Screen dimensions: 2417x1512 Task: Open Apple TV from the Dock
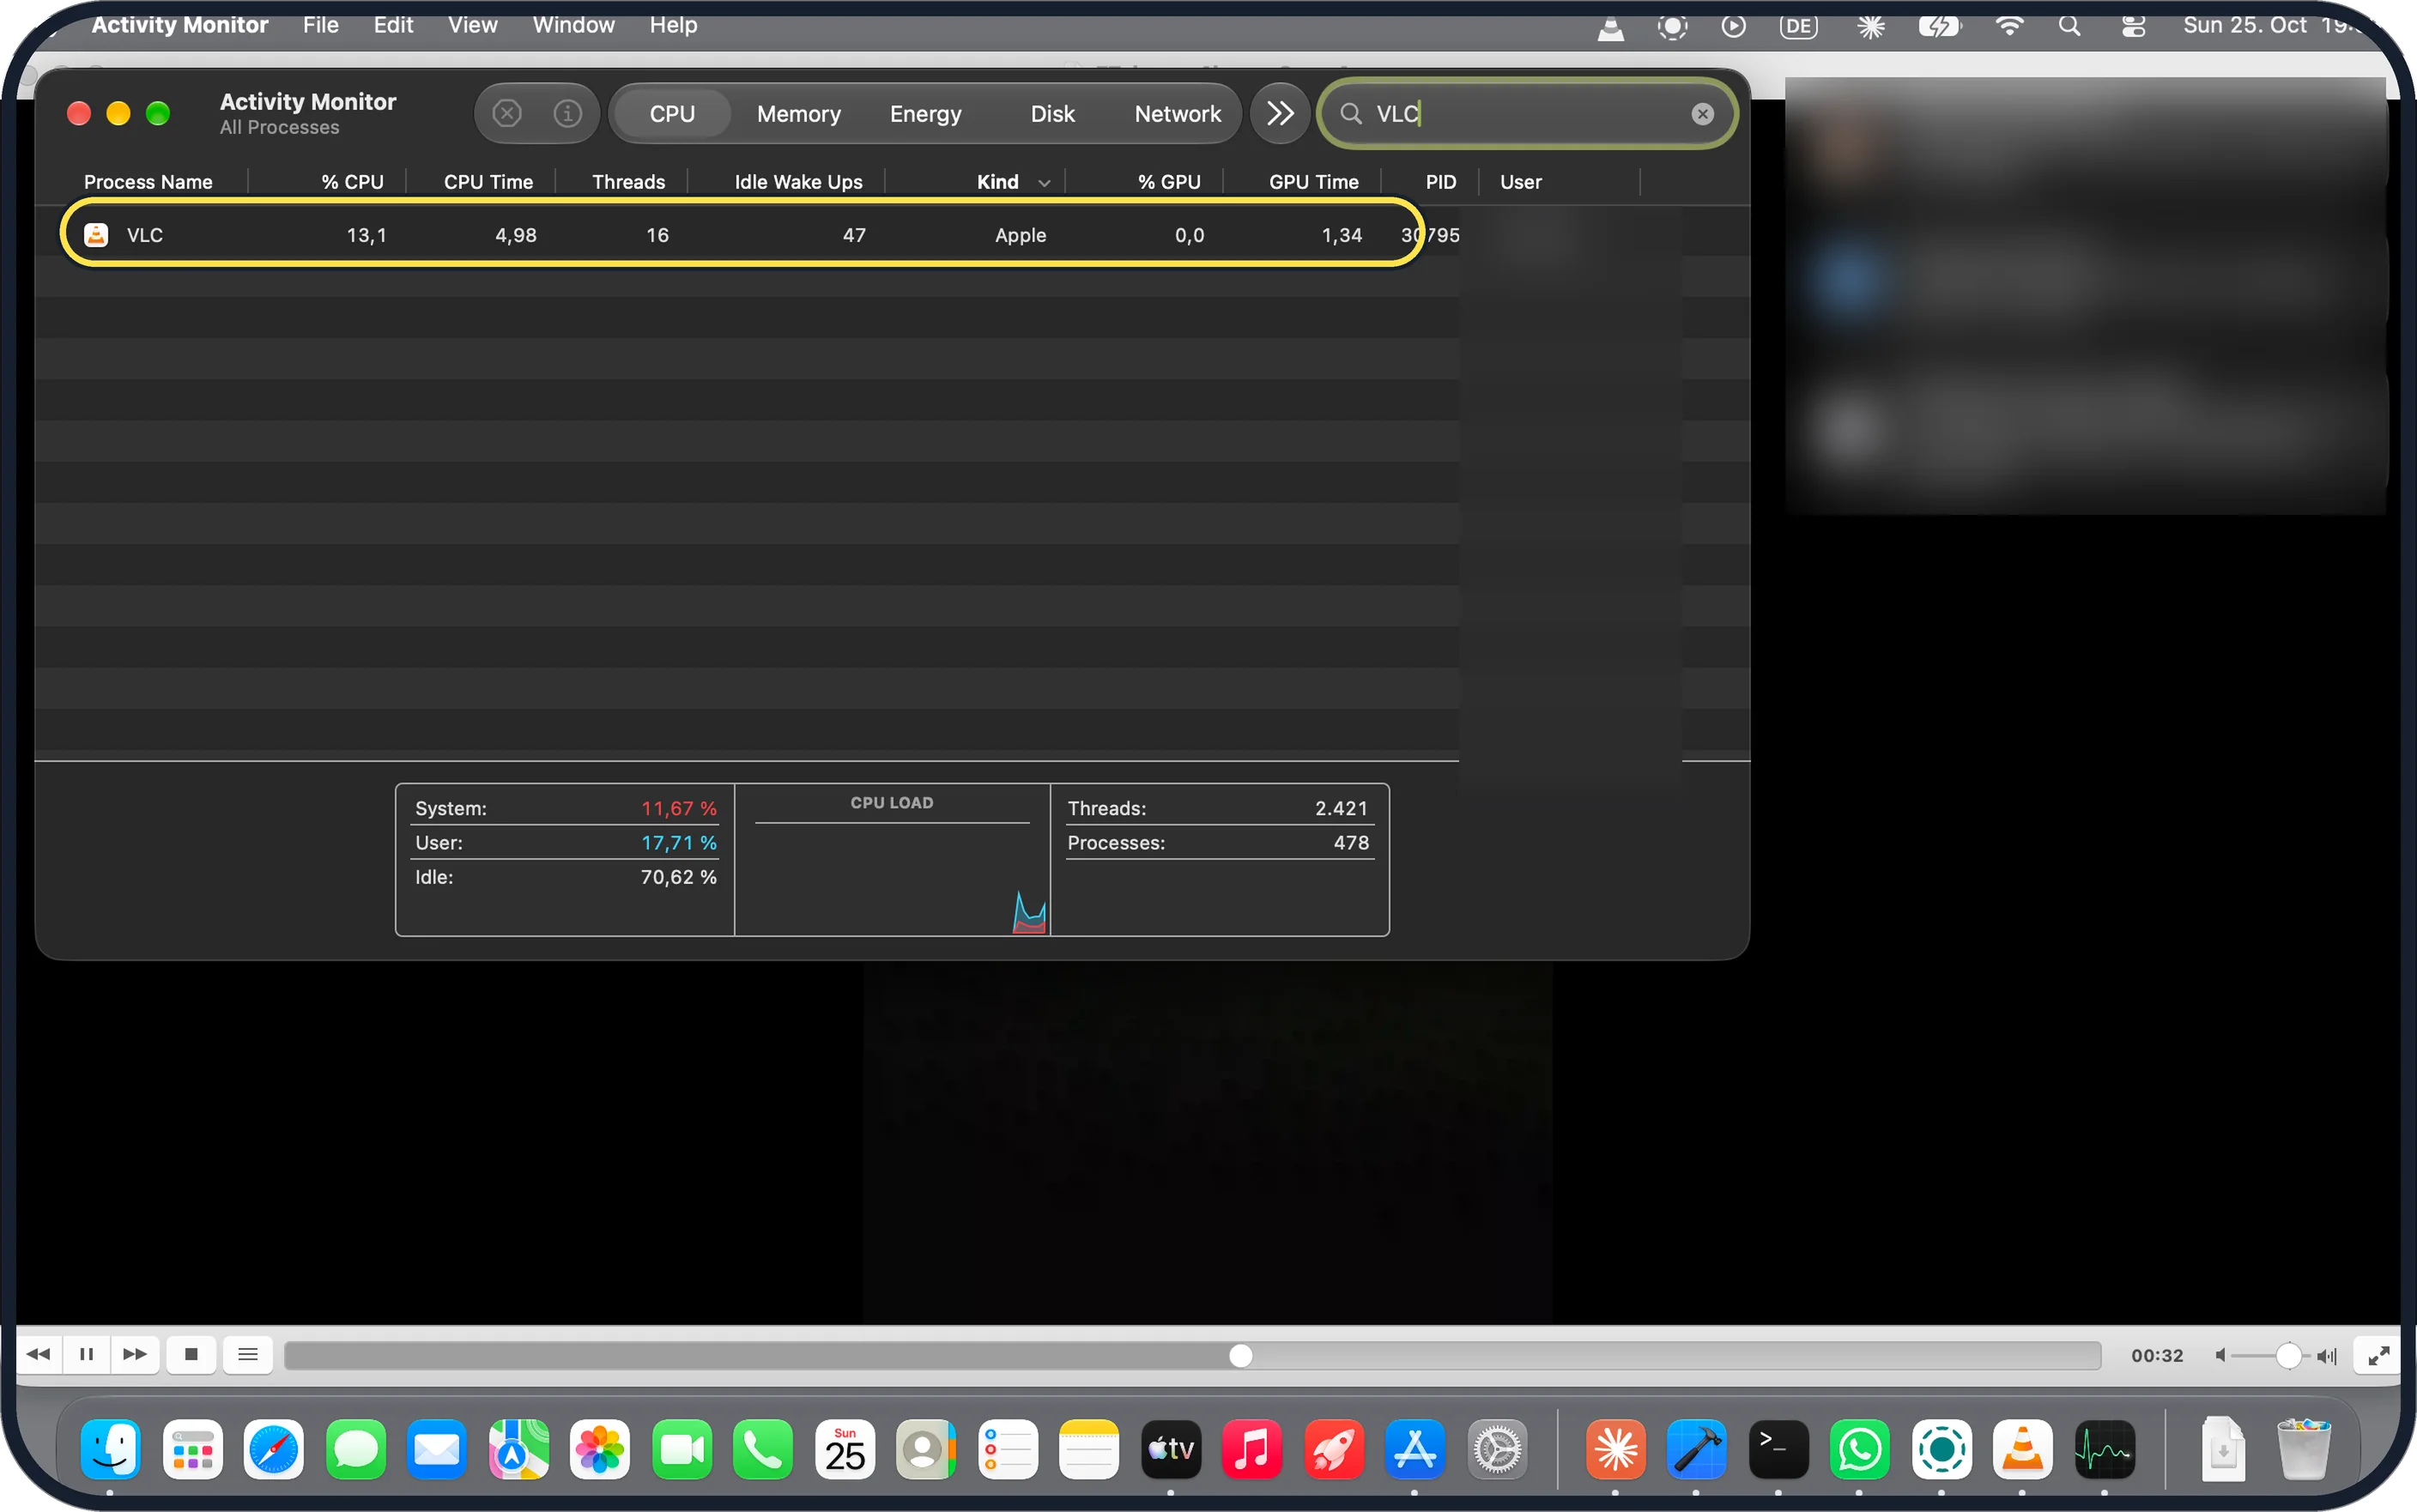point(1171,1450)
